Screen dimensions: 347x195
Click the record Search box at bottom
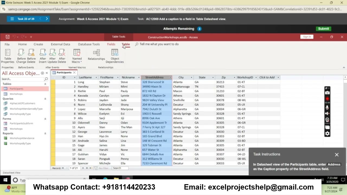120,168
